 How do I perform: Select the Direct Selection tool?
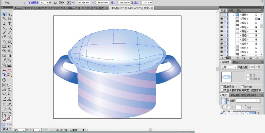click(9, 14)
